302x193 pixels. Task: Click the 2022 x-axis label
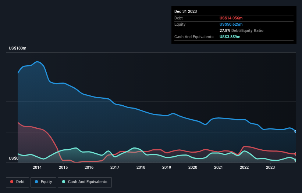tap(244, 167)
